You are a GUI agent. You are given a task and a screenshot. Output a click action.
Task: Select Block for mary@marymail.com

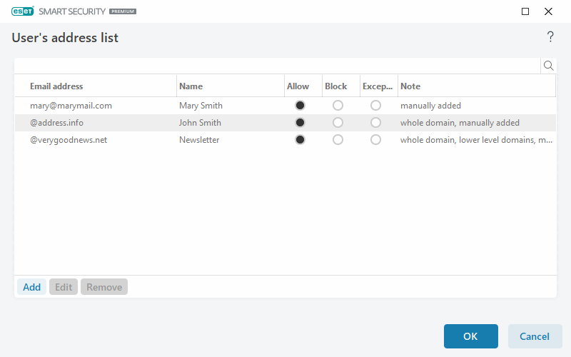click(338, 106)
